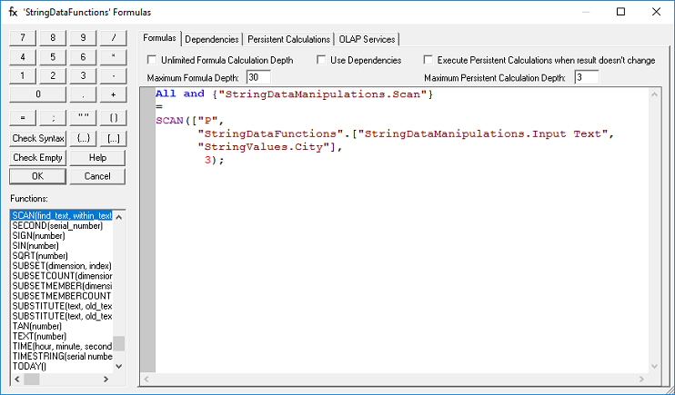Insert square brackets [...]

click(x=113, y=138)
